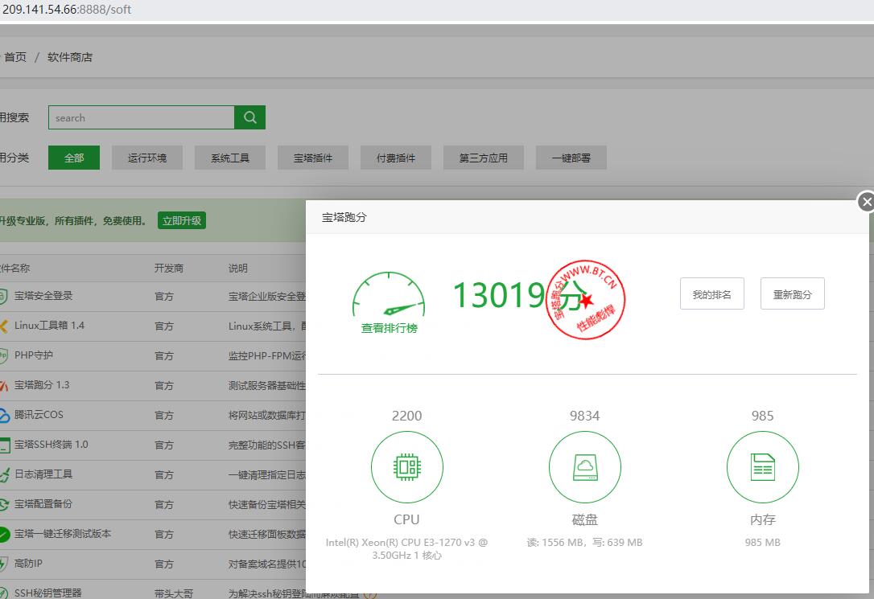
Task: Open the 一键部署 category
Action: click(x=571, y=158)
